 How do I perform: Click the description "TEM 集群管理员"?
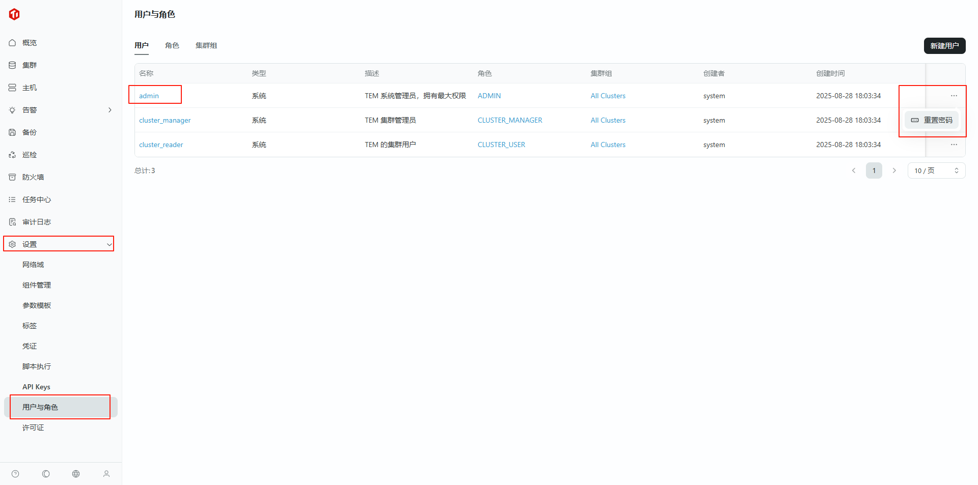coord(390,120)
